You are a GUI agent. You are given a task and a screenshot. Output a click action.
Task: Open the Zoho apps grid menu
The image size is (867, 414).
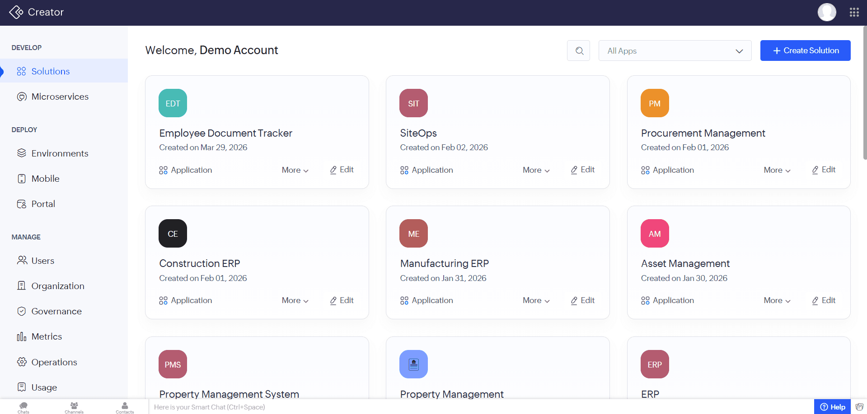tap(854, 12)
